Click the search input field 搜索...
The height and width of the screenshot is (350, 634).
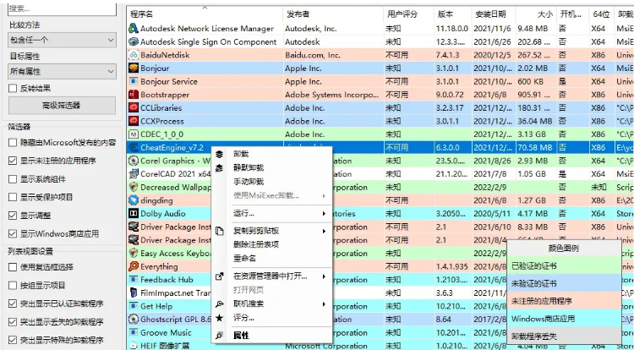[62, 8]
